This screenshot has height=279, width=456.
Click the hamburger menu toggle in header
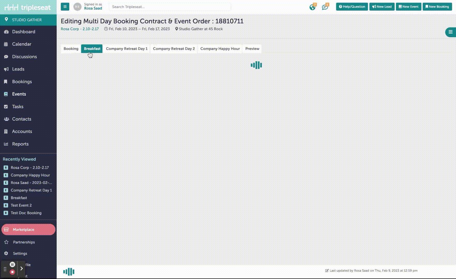65,7
